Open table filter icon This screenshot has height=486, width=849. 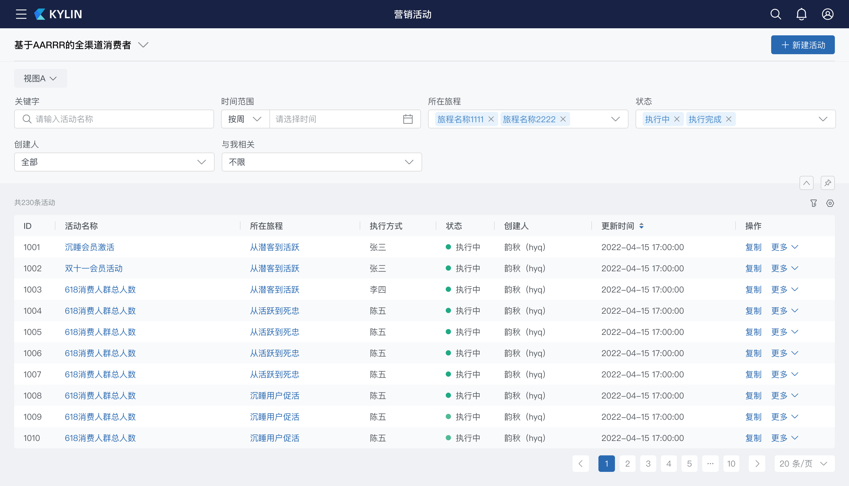click(814, 203)
